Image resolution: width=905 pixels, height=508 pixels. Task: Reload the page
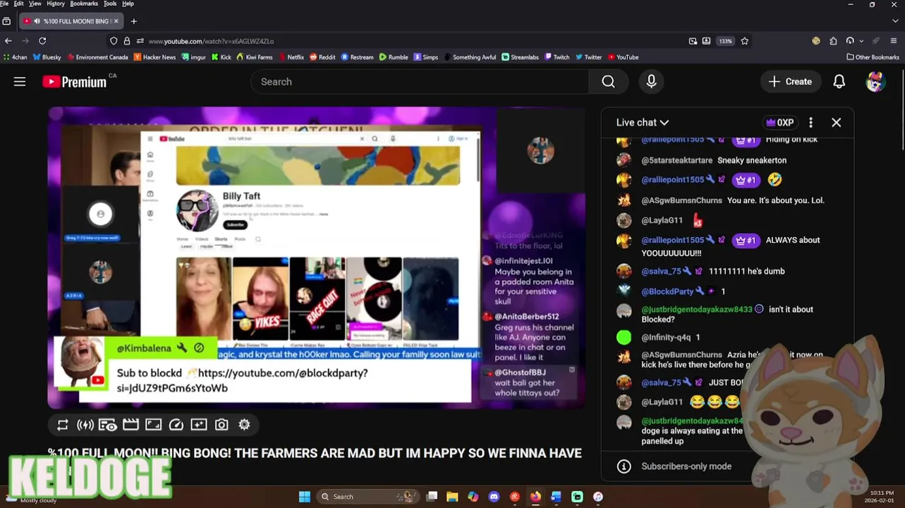click(42, 41)
